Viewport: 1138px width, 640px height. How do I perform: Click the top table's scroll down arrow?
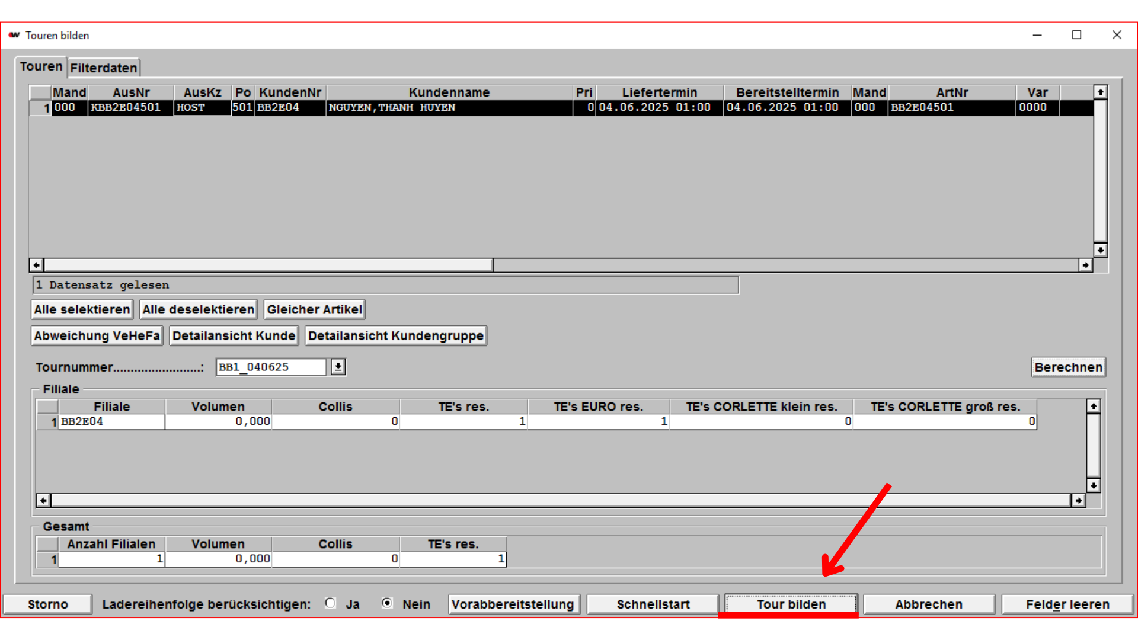pyautogui.click(x=1100, y=250)
